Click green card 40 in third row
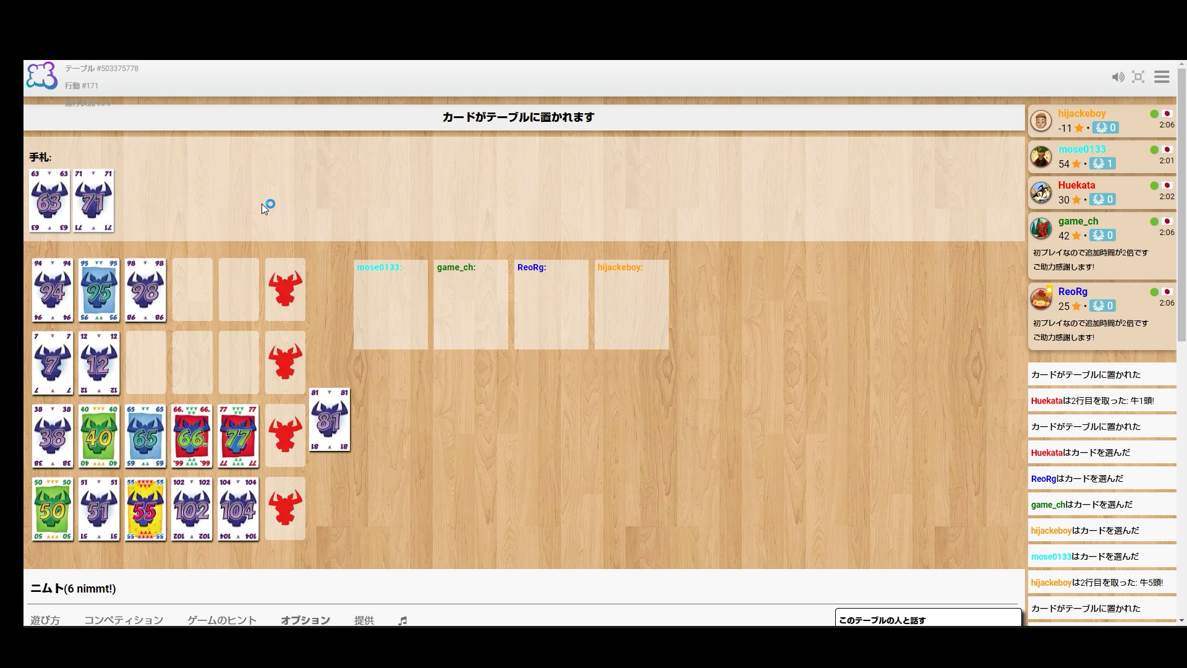The width and height of the screenshot is (1187, 668). click(99, 436)
